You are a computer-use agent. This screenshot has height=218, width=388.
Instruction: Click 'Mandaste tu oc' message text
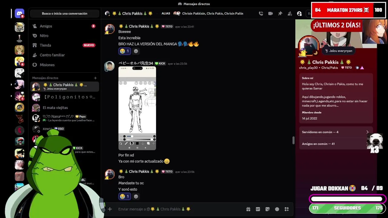(x=131, y=183)
